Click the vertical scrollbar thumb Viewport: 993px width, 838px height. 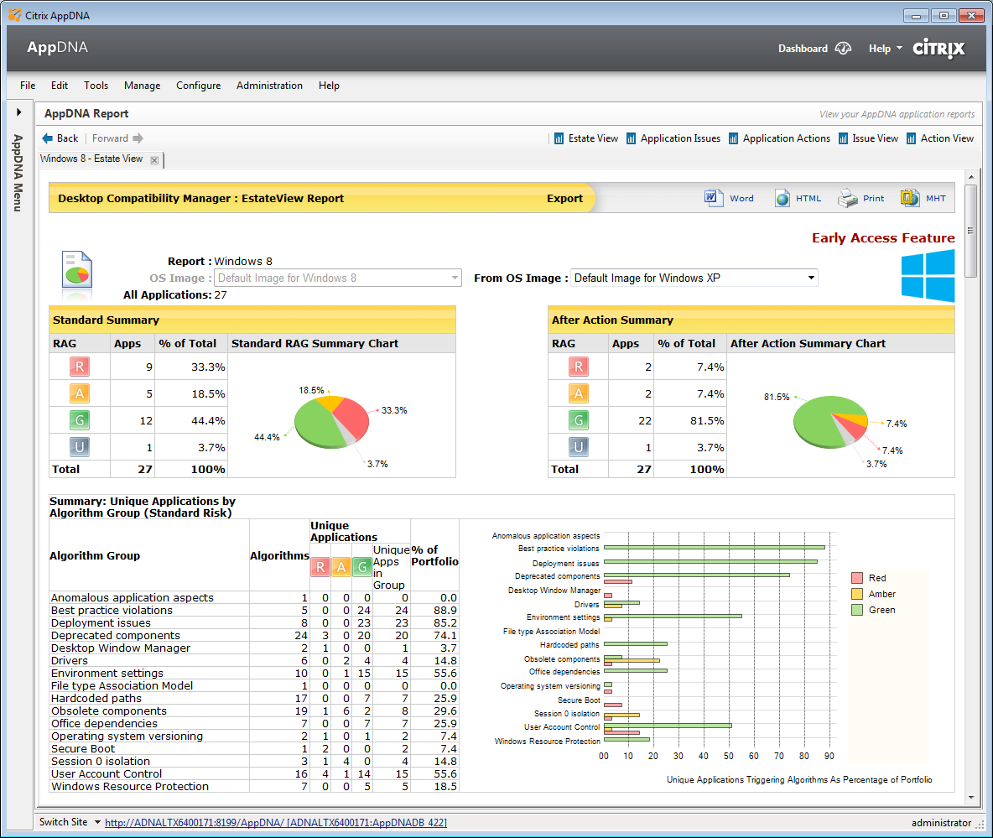click(971, 231)
